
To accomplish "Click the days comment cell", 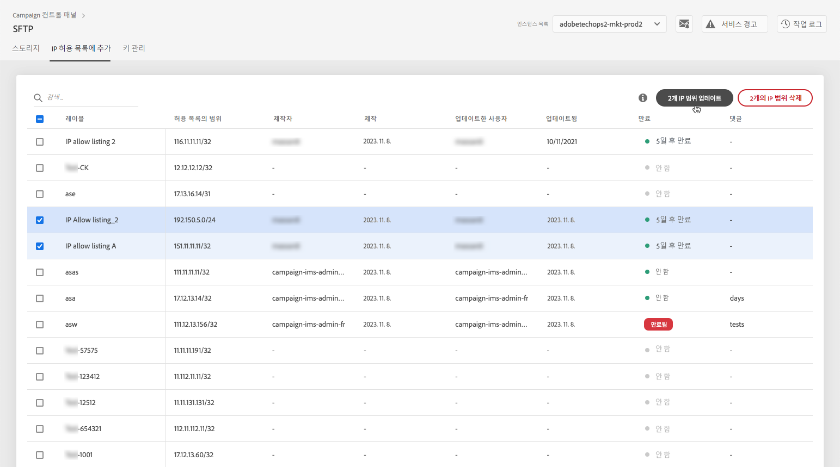I will 737,298.
